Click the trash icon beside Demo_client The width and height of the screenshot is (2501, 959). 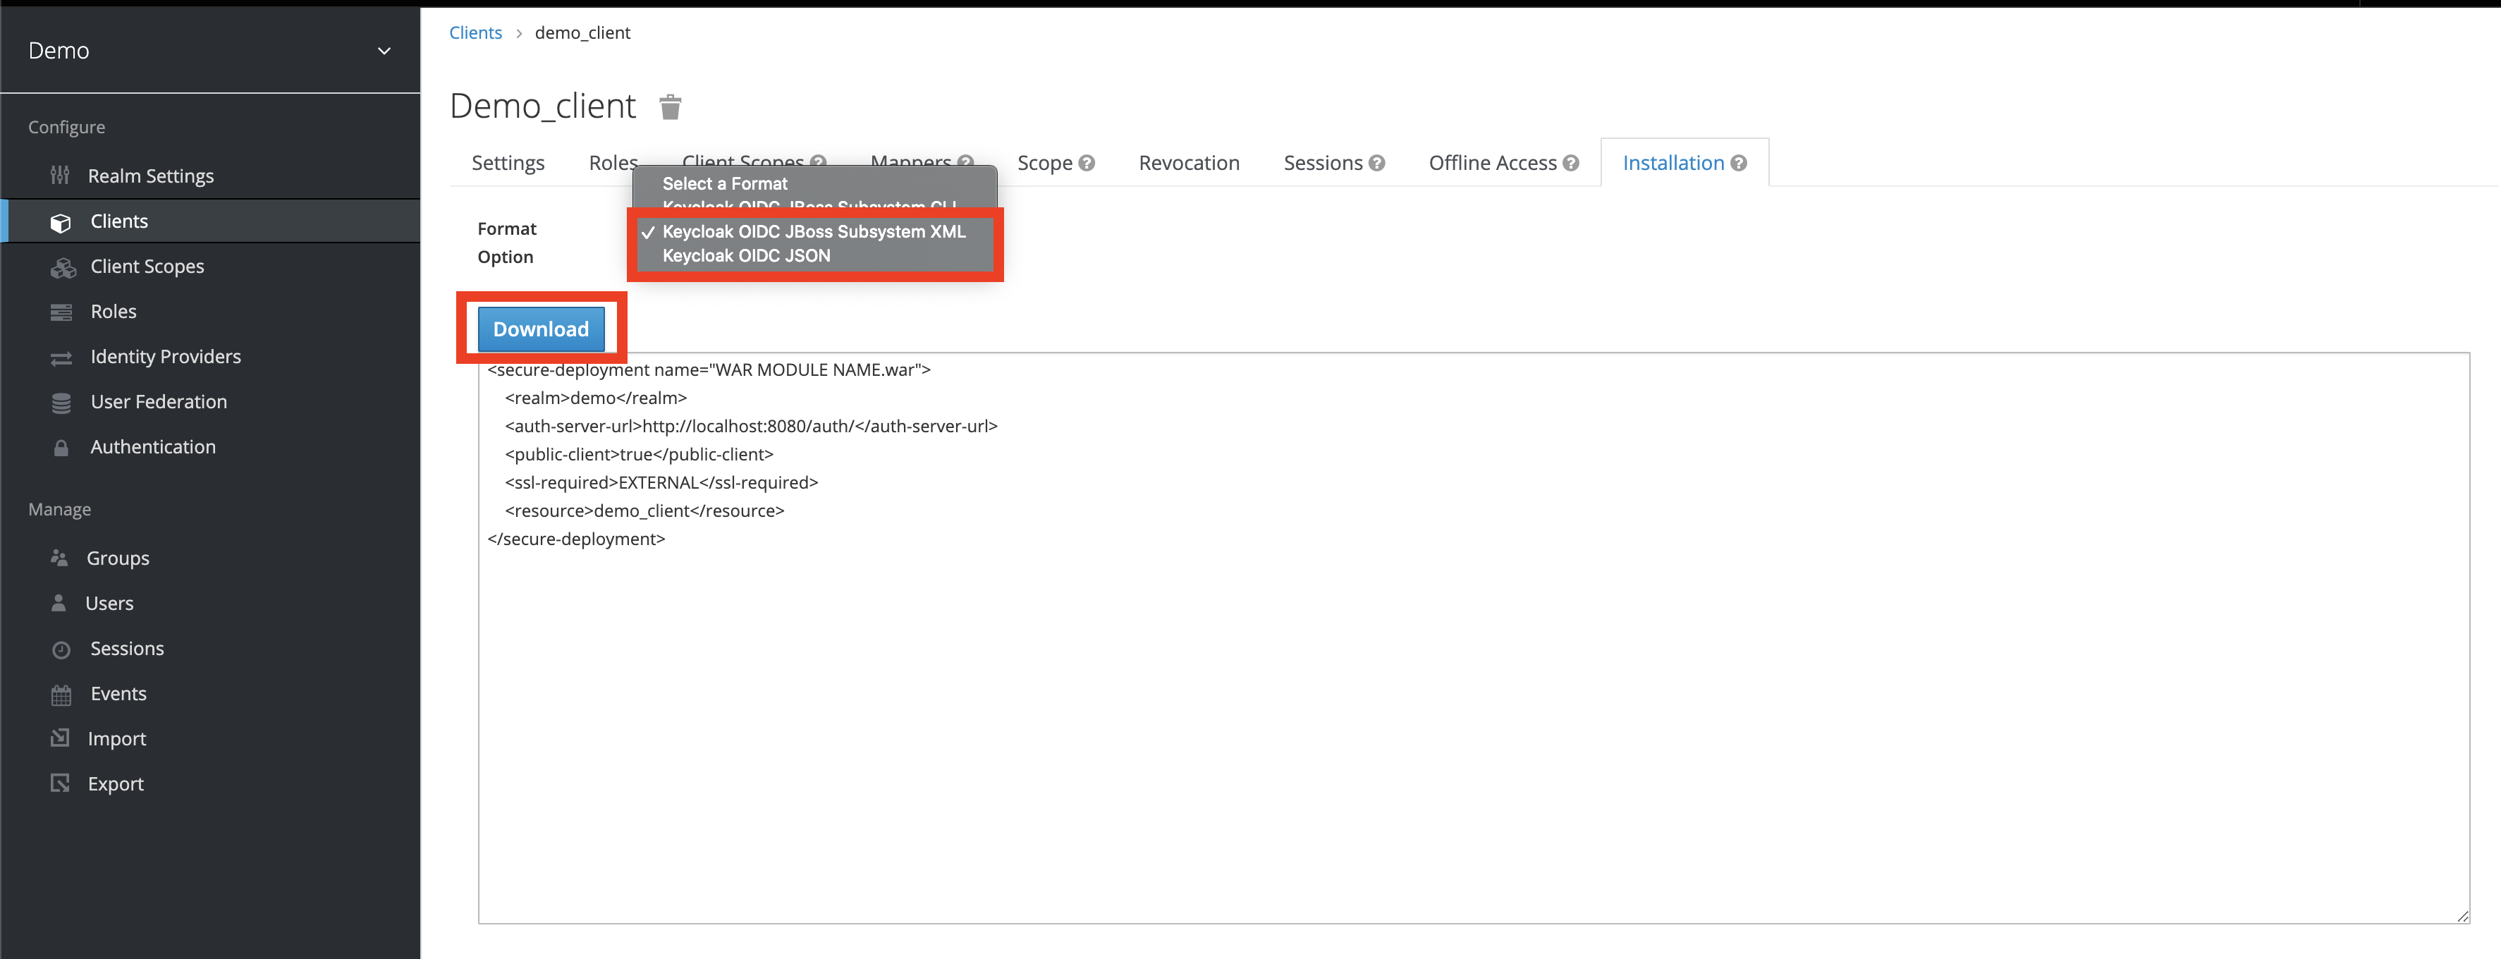tap(670, 106)
